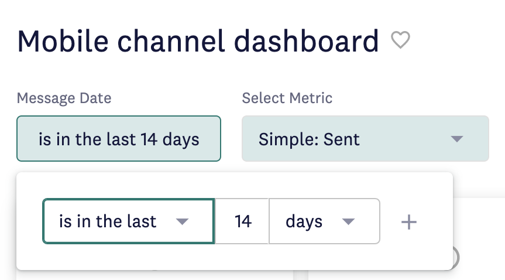The height and width of the screenshot is (280, 505).
Task: Click the "is in the last" text in popover
Action: point(108,221)
